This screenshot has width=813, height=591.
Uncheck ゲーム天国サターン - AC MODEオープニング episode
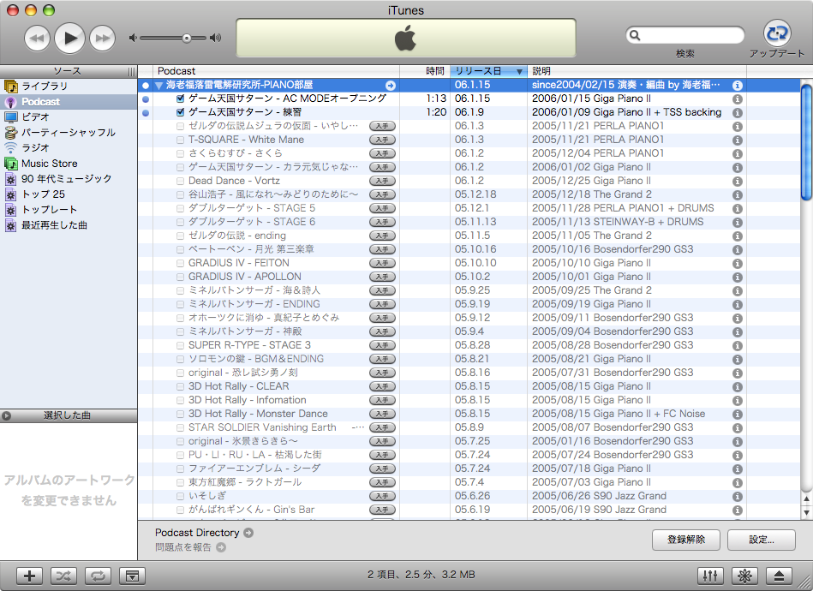tap(181, 98)
